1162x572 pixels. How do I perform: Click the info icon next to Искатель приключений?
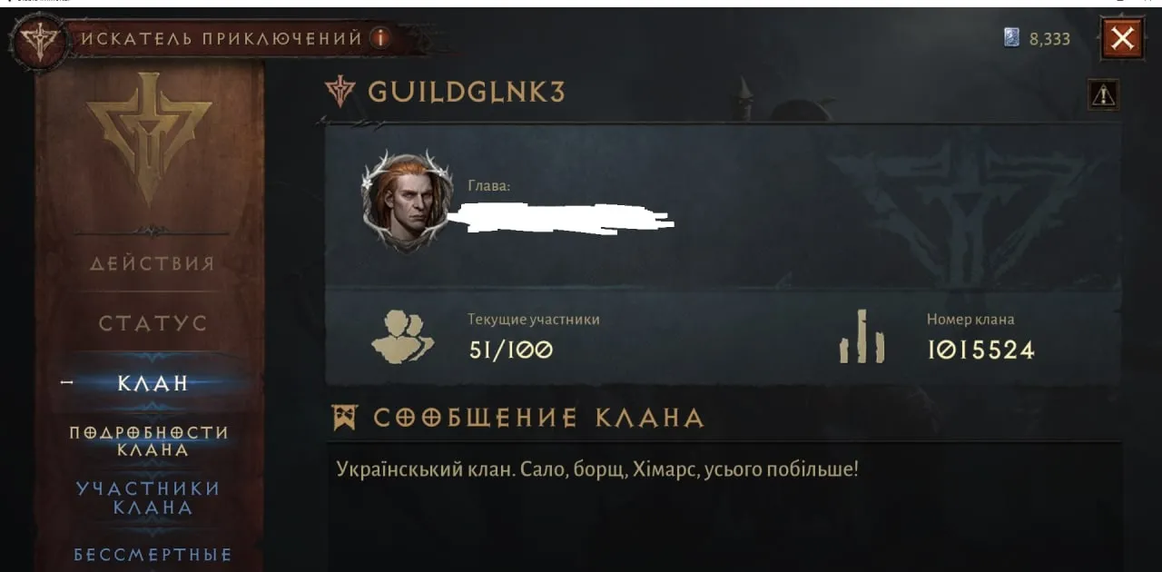[381, 38]
